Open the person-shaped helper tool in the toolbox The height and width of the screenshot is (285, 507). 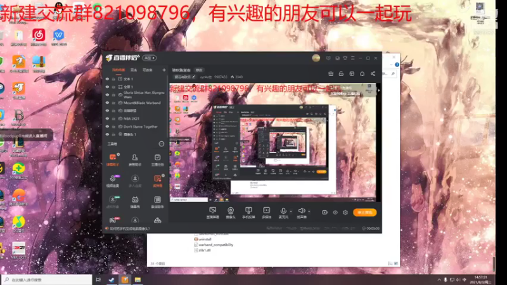[x=135, y=160]
